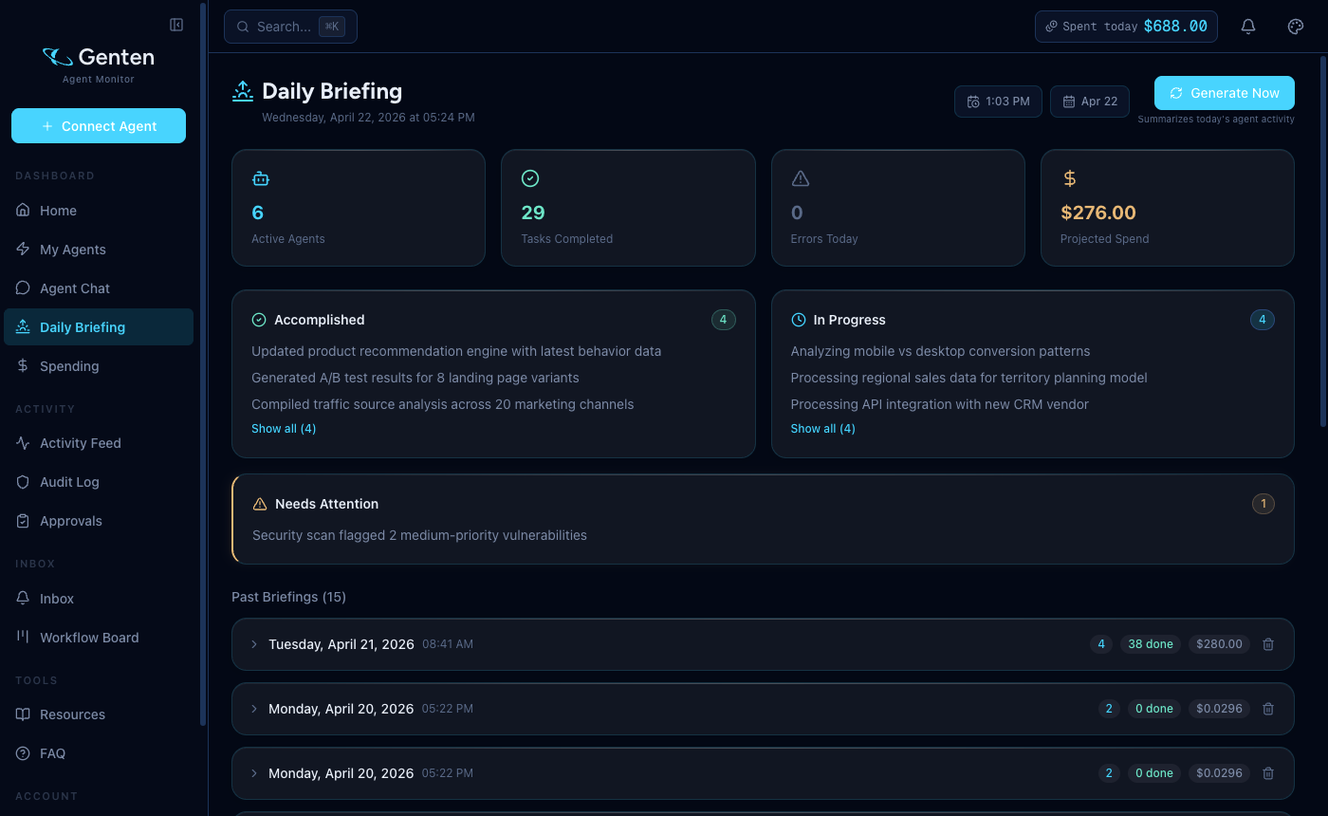Click the book icon beside Resources
This screenshot has height=816, width=1328.
(x=24, y=714)
